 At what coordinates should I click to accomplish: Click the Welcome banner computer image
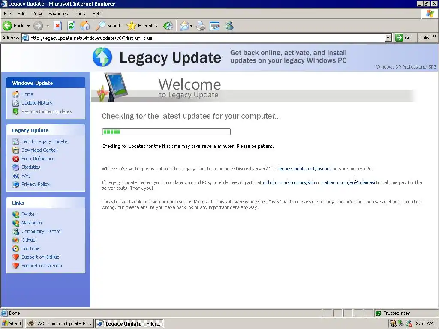click(x=113, y=87)
